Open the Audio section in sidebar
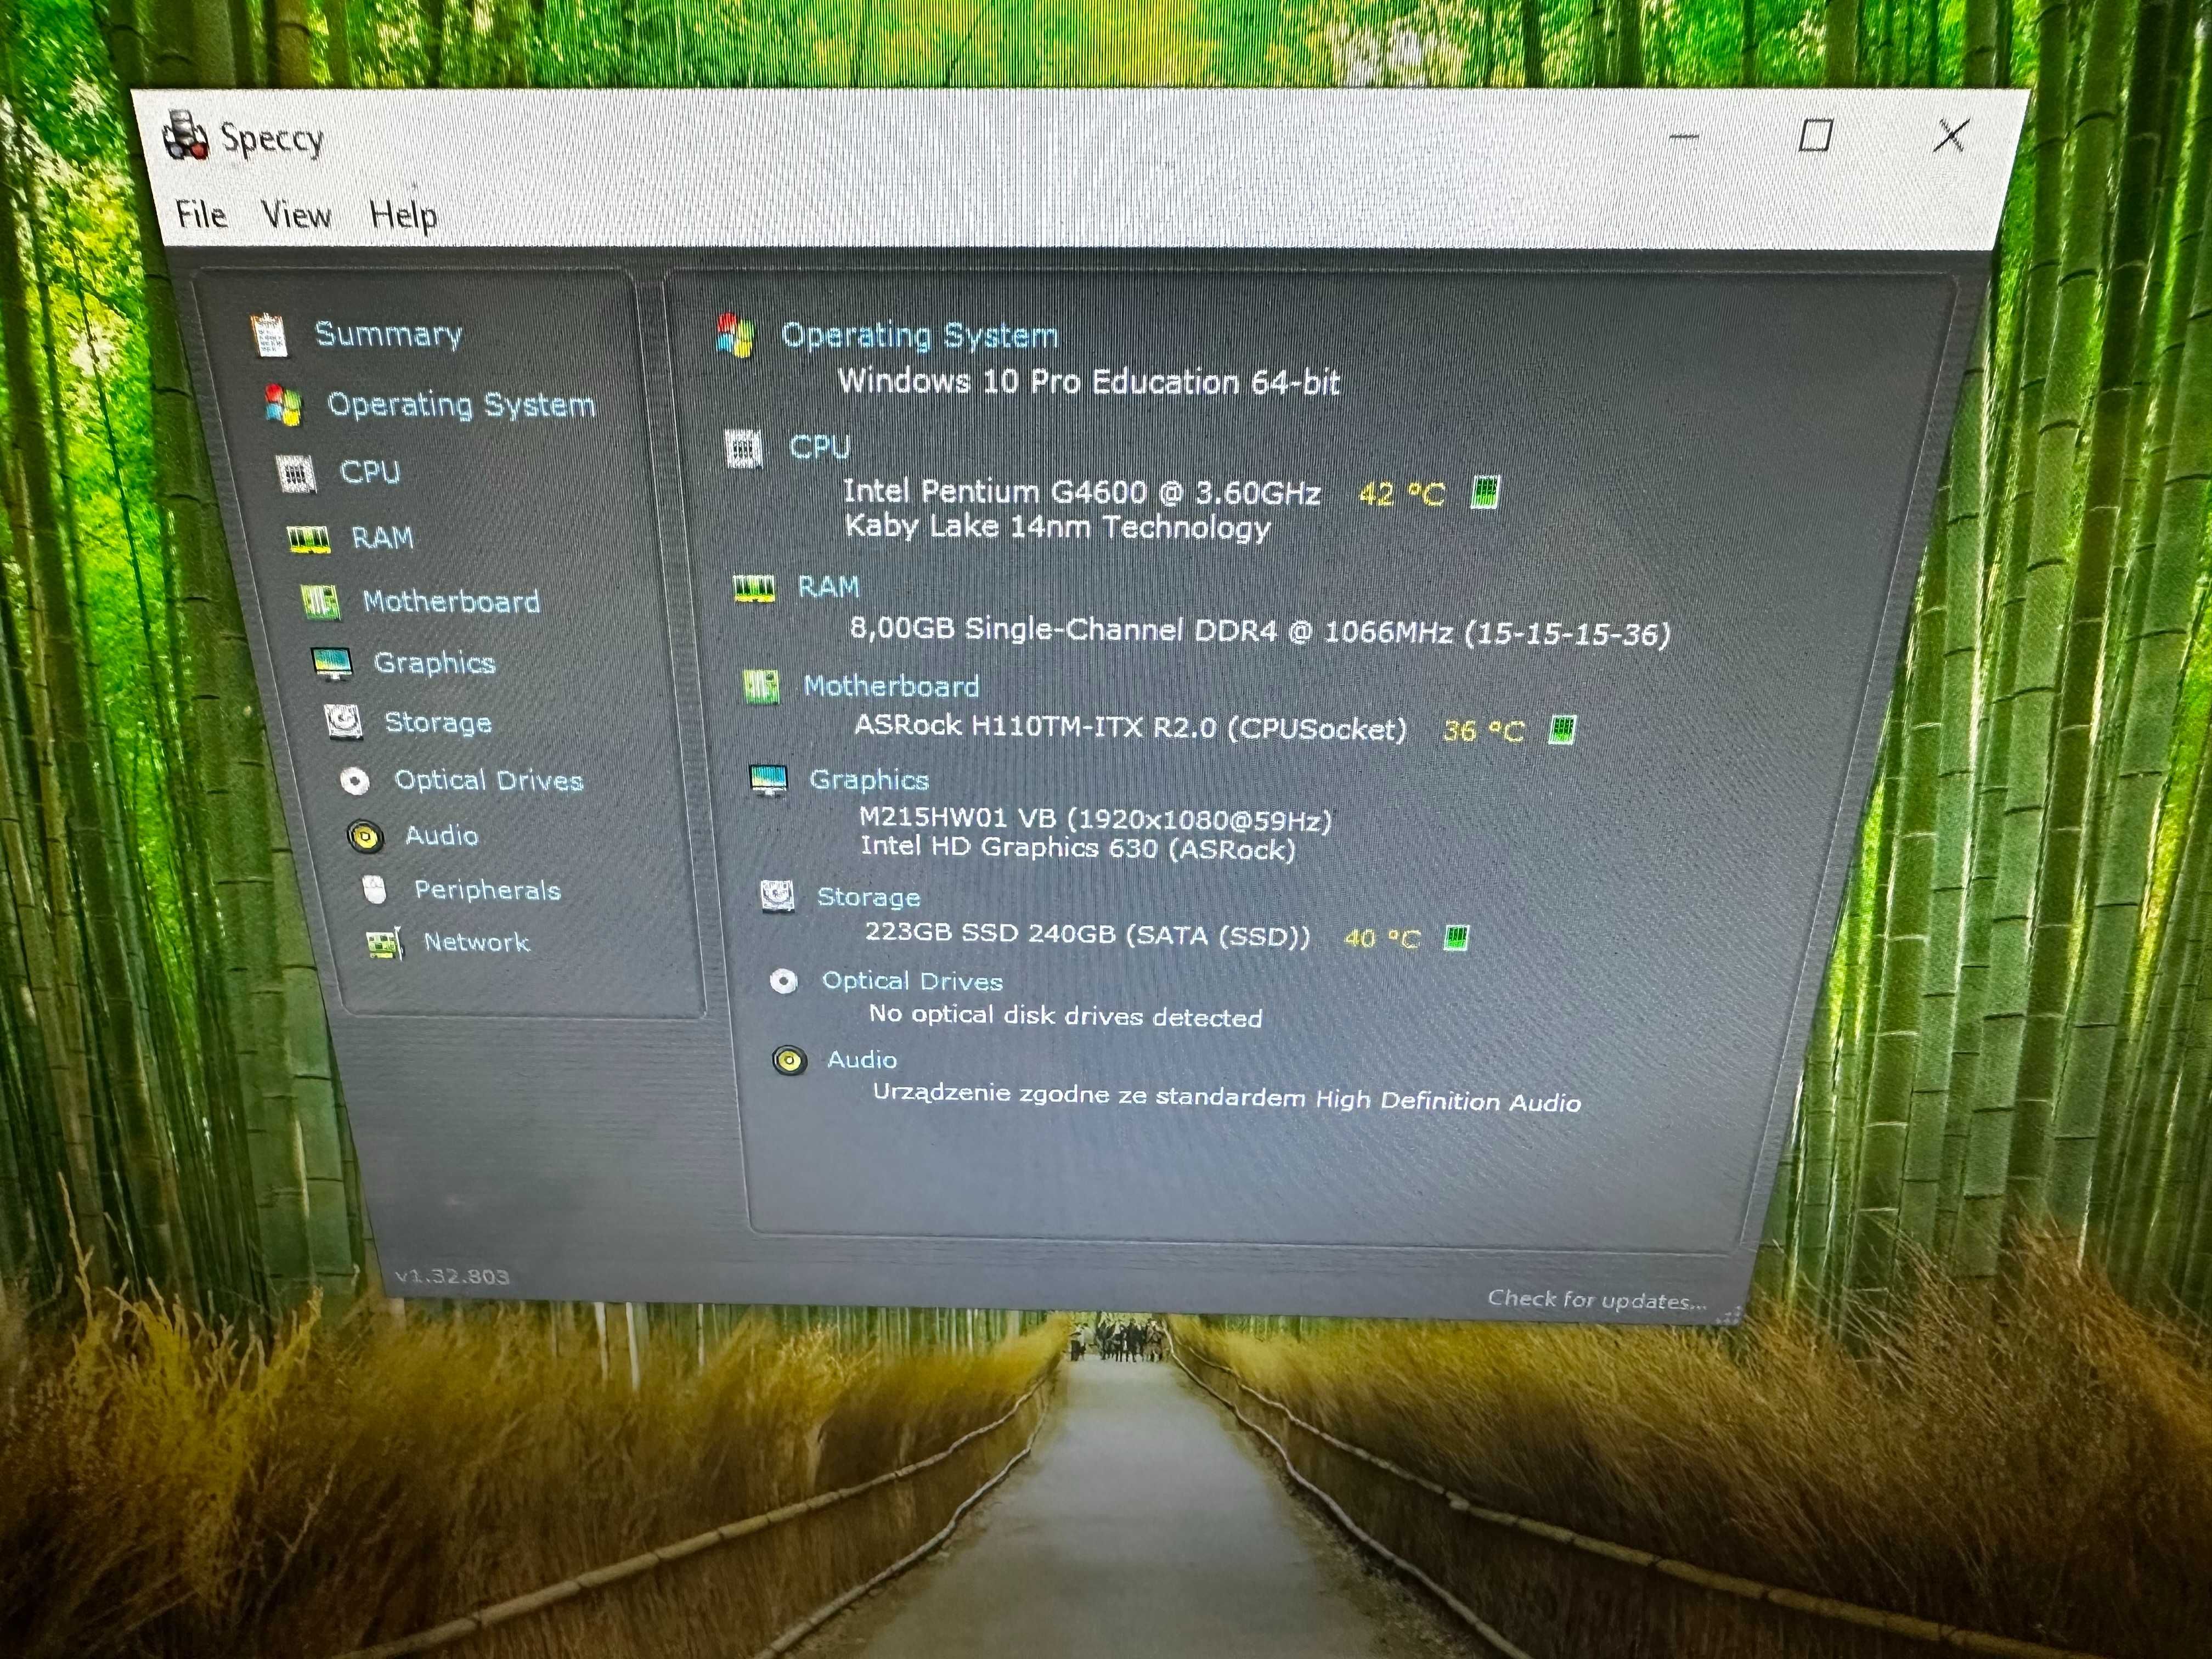This screenshot has width=2212, height=1659. coord(441,835)
